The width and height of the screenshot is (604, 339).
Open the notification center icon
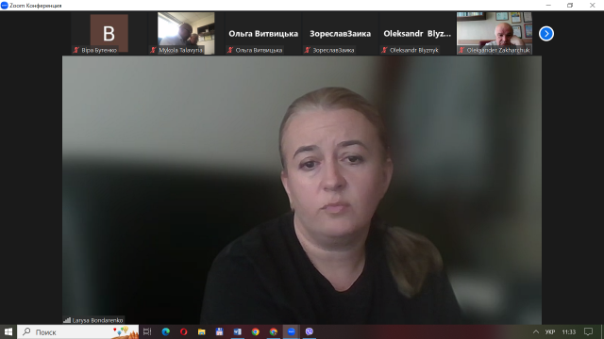pyautogui.click(x=588, y=331)
